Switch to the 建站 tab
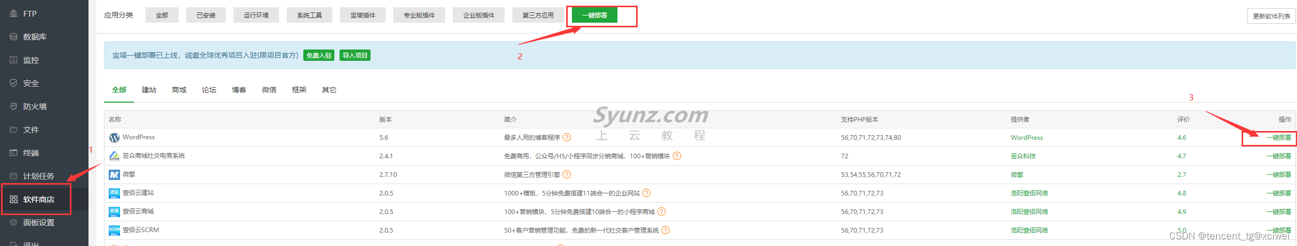1297x246 pixels. click(149, 90)
